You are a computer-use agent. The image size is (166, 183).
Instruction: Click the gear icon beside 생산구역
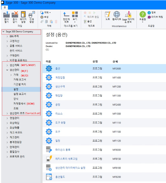click(49, 87)
